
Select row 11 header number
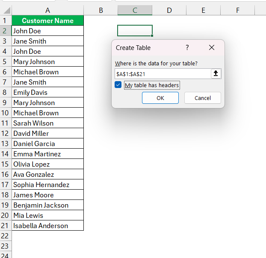pos(6,123)
